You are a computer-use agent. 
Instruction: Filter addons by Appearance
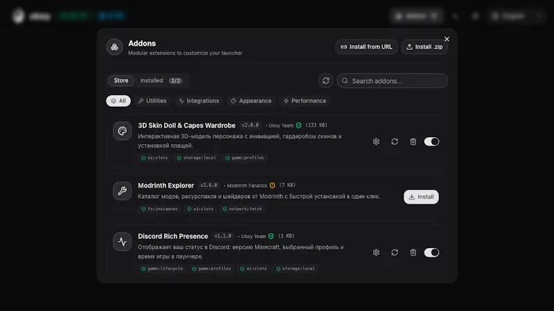[x=251, y=101]
